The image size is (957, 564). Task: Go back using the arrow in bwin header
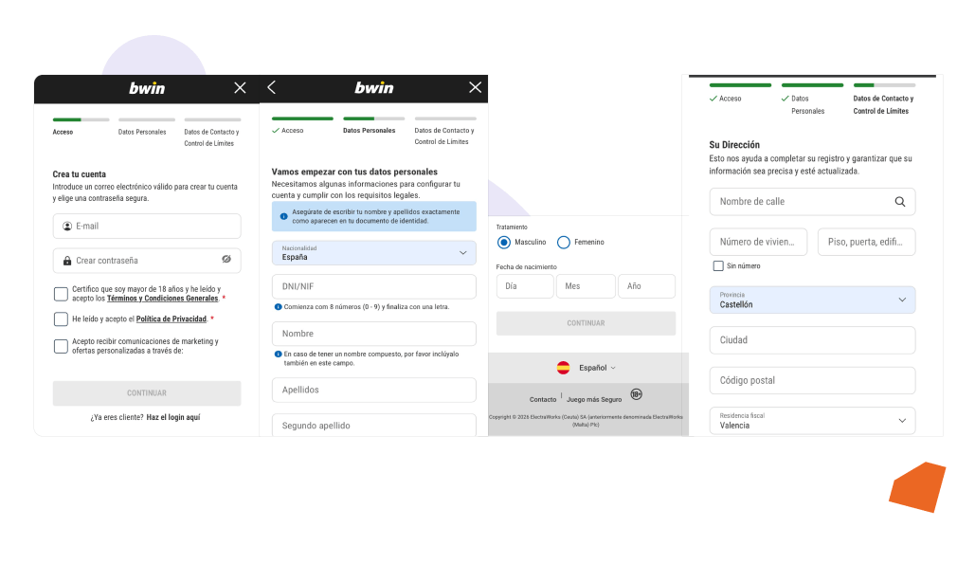(x=272, y=87)
